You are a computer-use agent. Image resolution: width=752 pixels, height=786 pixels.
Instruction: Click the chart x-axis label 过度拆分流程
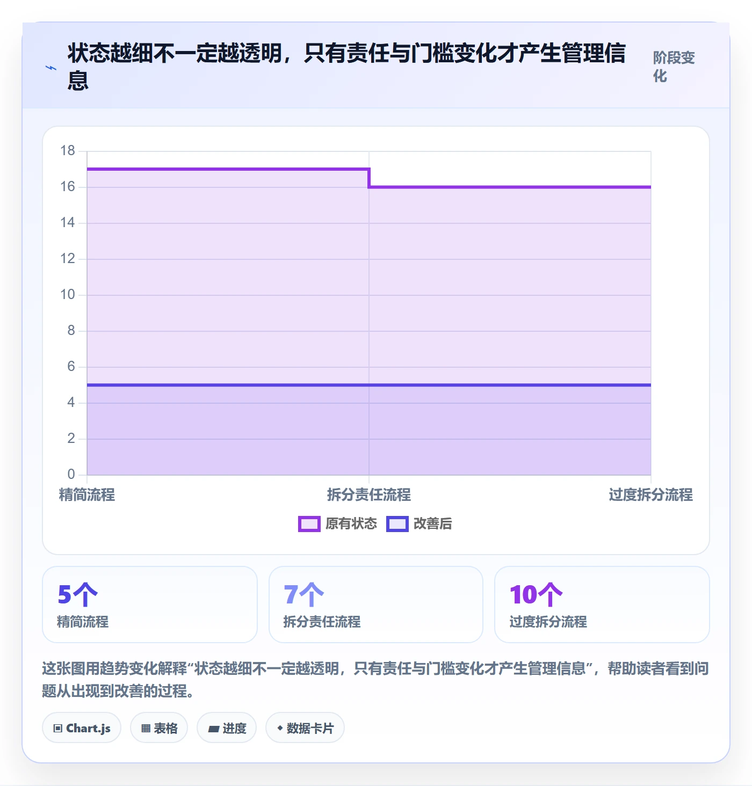651,494
